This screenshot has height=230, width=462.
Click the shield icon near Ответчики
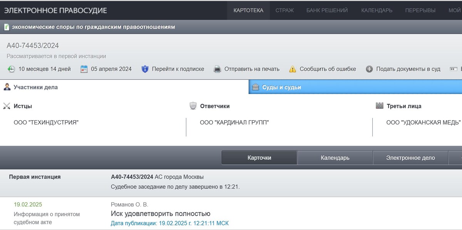point(193,106)
